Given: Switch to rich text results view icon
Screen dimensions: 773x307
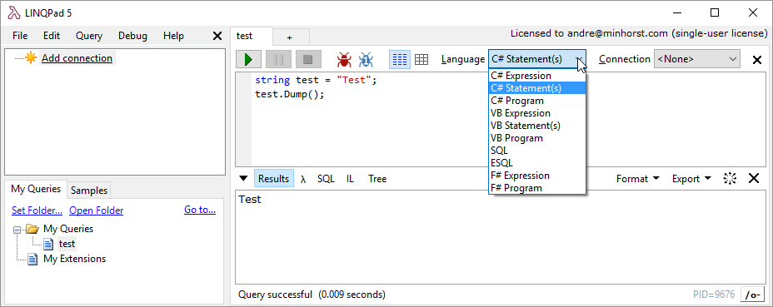Looking at the screenshot, I should pyautogui.click(x=400, y=60).
